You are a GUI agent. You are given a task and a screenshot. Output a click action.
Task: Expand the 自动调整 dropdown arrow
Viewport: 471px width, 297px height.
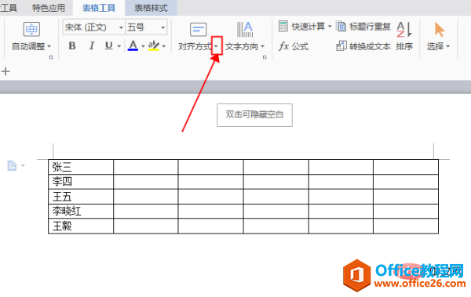(x=49, y=46)
